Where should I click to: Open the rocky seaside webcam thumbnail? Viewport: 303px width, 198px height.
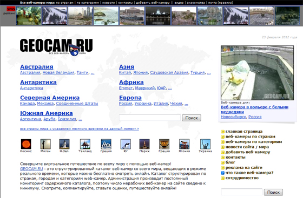(x=106, y=16)
